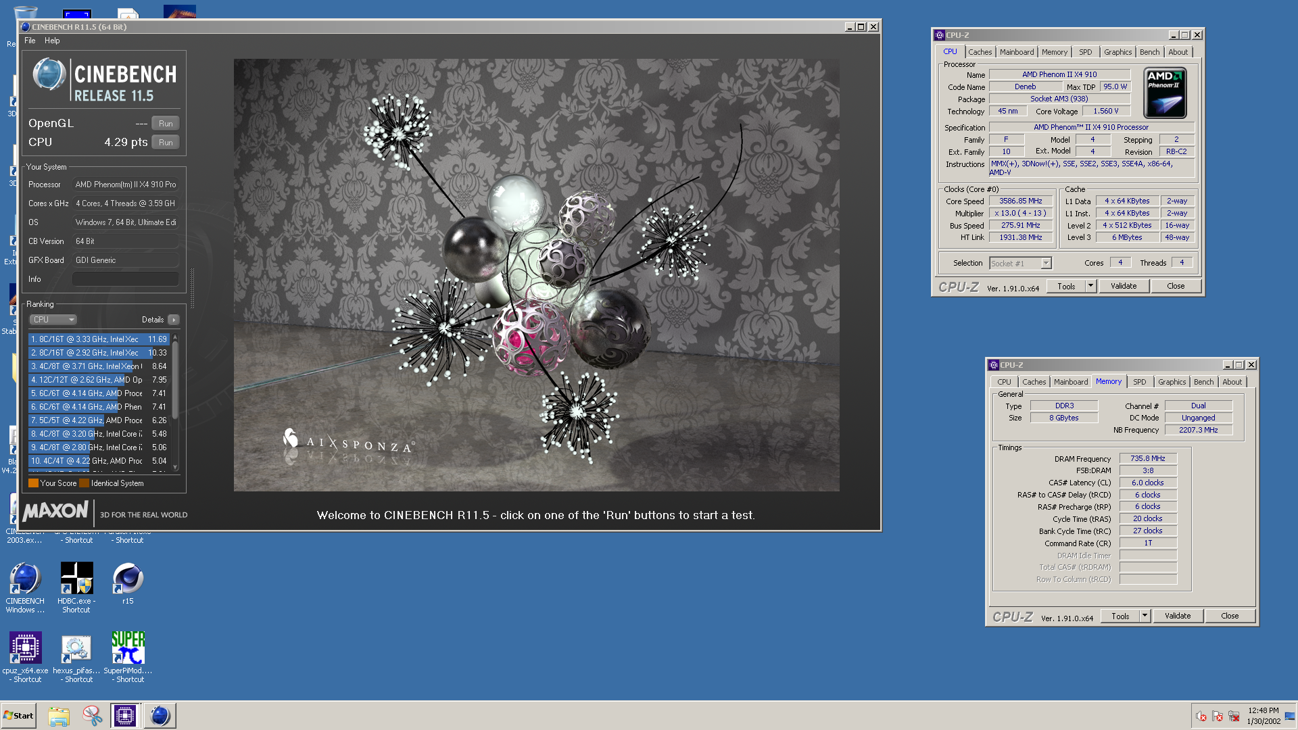Click the DRAM Frequency value 735.8 MHz

click(1148, 458)
